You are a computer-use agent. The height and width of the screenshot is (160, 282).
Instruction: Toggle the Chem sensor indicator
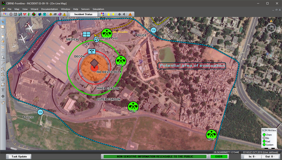(264, 135)
